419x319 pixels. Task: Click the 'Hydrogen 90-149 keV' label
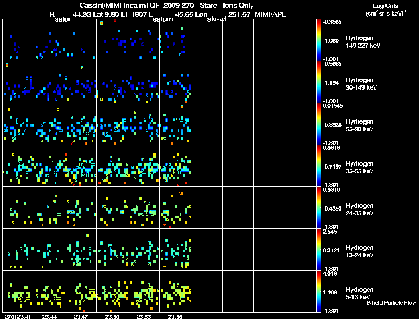[x=361, y=84]
